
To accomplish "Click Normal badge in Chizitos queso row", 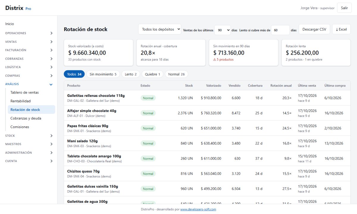I will [x=148, y=174].
